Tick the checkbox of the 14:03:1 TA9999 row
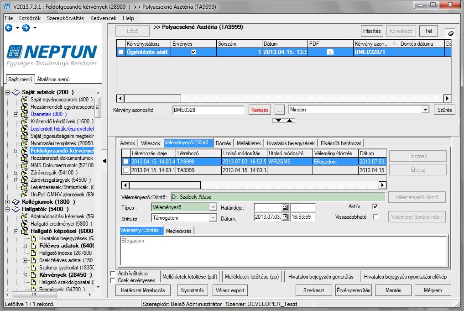464x311 pixels. pyautogui.click(x=126, y=170)
